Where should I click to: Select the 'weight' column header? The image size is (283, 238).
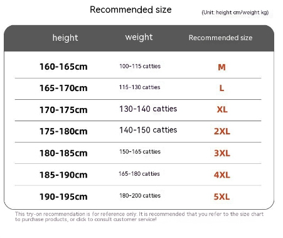tap(139, 38)
